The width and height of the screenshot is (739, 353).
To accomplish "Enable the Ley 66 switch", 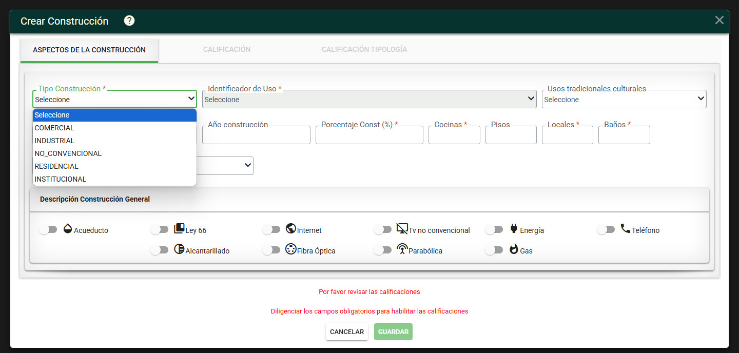I will click(x=160, y=230).
